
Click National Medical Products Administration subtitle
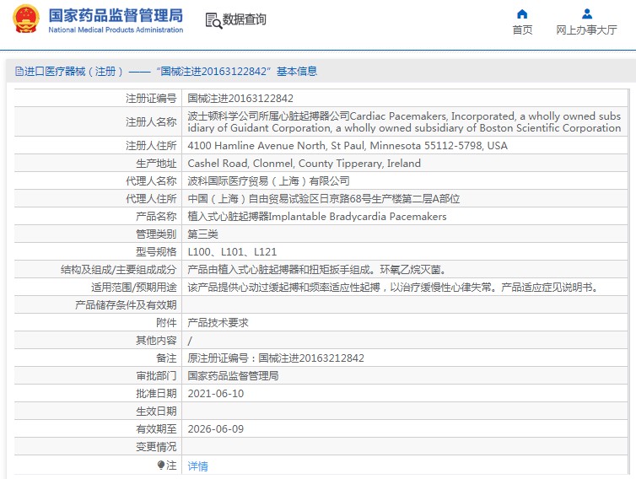(116, 30)
